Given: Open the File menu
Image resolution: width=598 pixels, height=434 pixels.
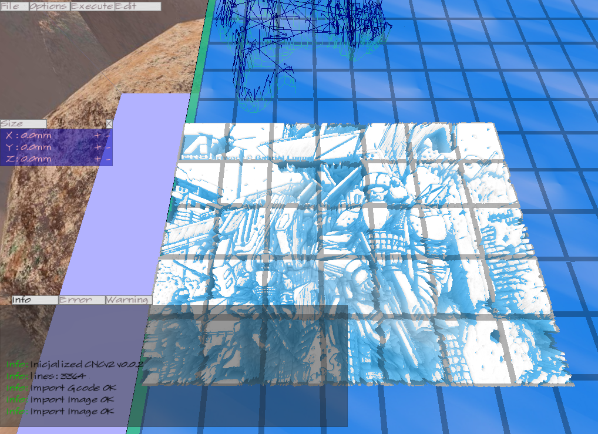Looking at the screenshot, I should tap(15, 6).
